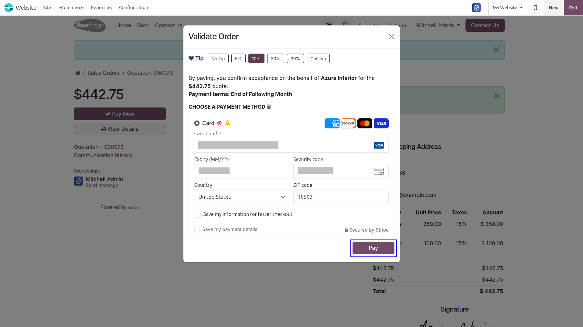Focus the Security code field

point(341,171)
